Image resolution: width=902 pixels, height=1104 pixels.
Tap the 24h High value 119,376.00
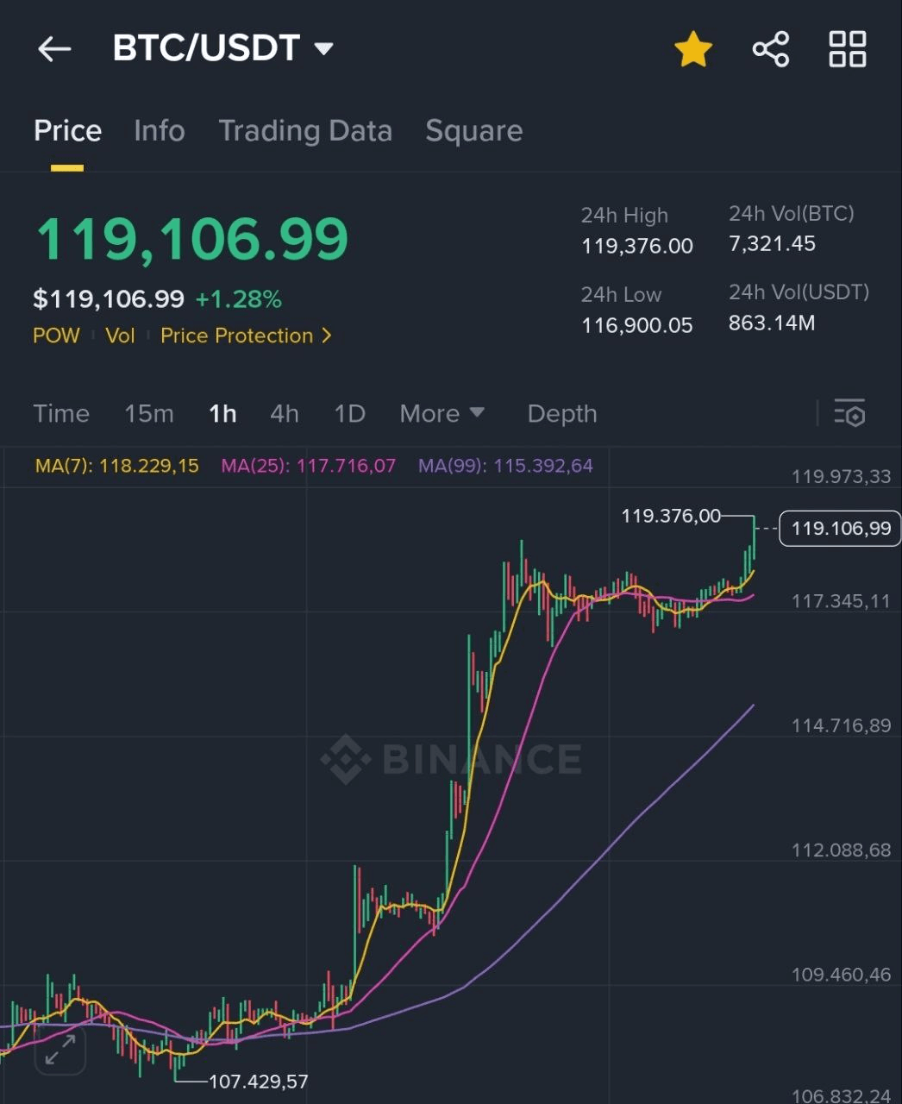tap(637, 246)
